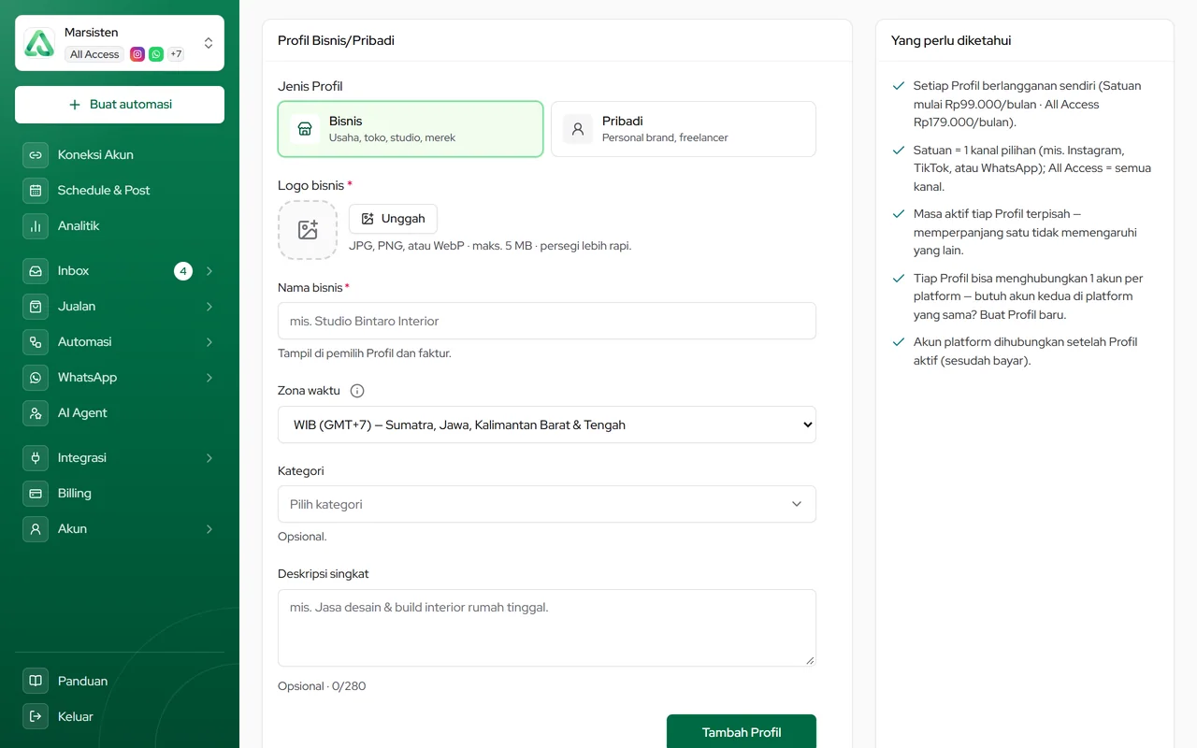Expand the Automasi submenu chevron
1197x748 pixels.
click(209, 342)
